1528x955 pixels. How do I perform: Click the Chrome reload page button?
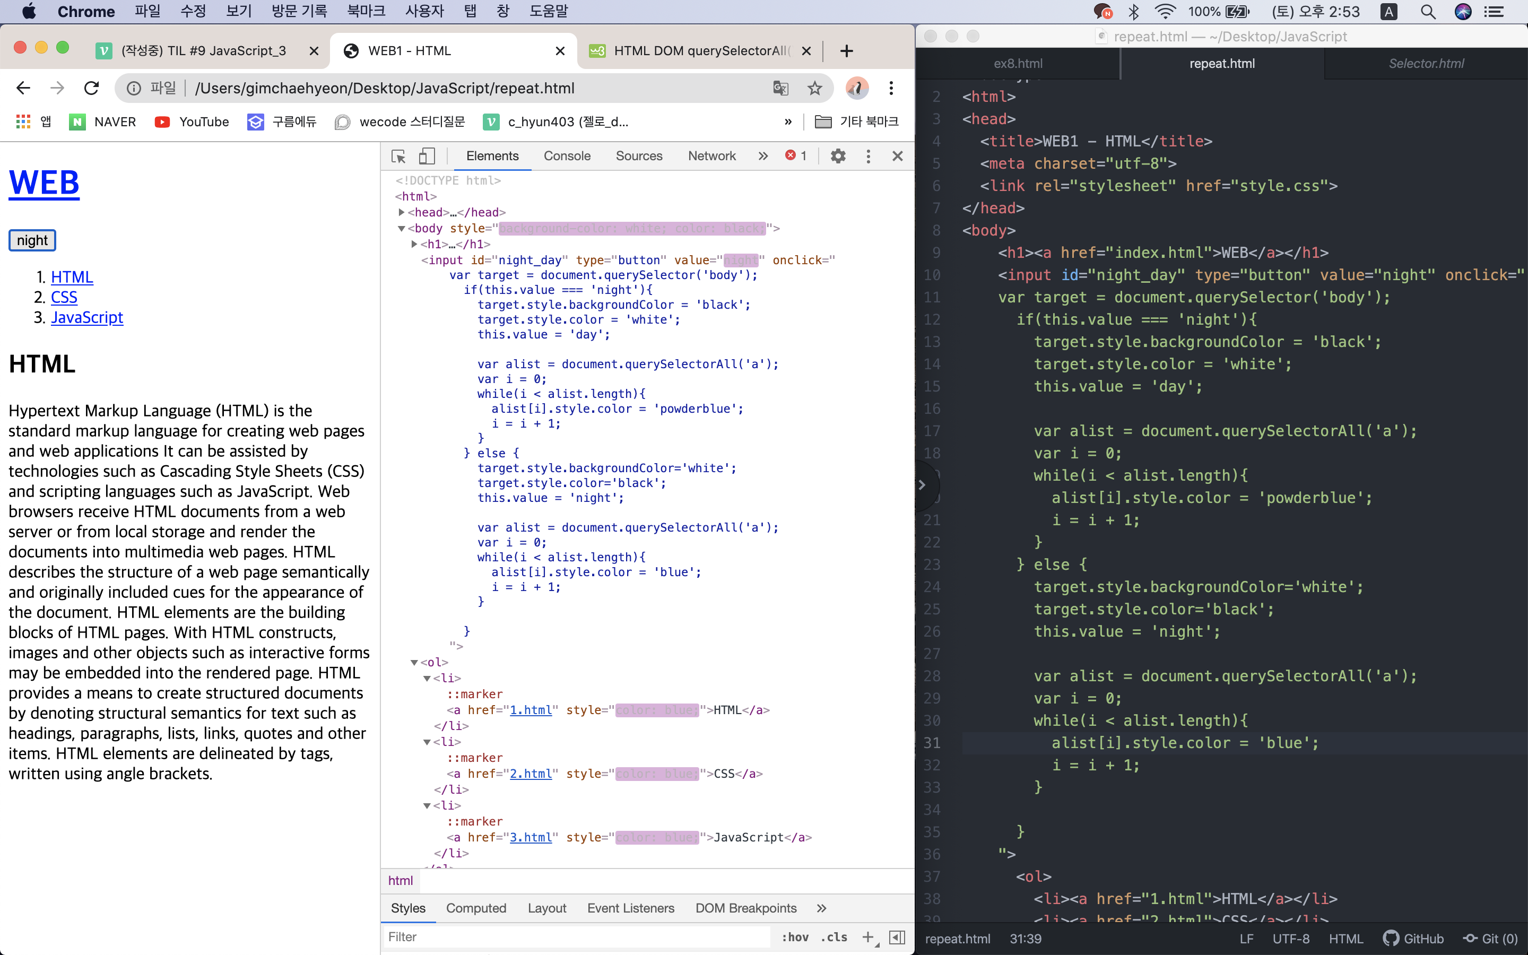point(92,89)
